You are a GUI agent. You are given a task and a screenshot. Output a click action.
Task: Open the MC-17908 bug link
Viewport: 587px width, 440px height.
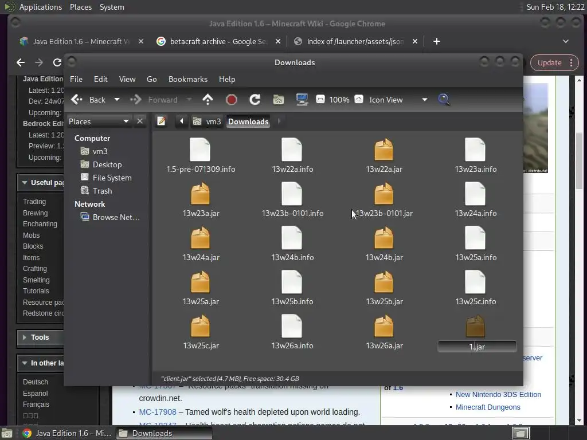158,411
